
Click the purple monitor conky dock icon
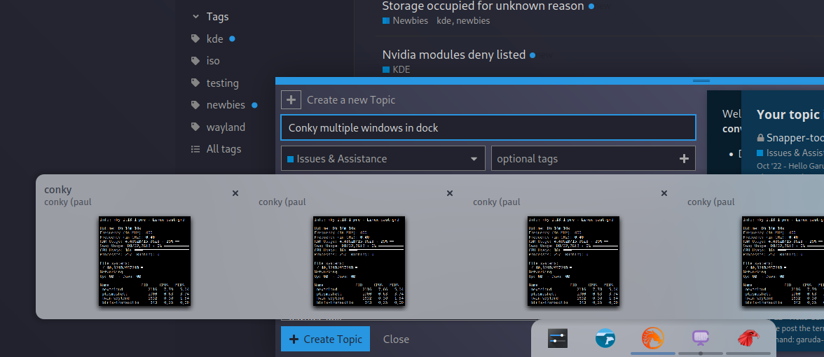(x=701, y=338)
